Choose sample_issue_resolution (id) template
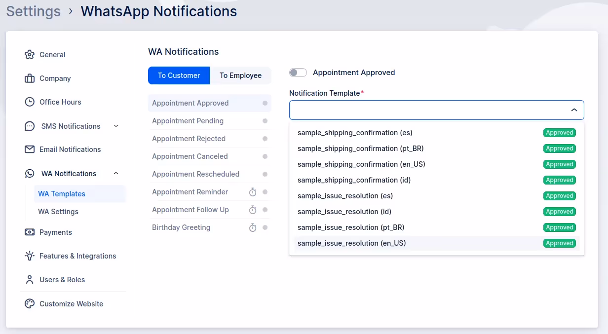 [436, 212]
